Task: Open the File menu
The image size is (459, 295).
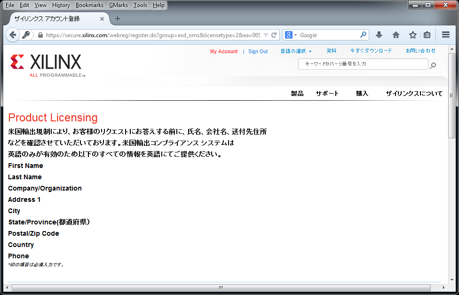Action: [10, 5]
